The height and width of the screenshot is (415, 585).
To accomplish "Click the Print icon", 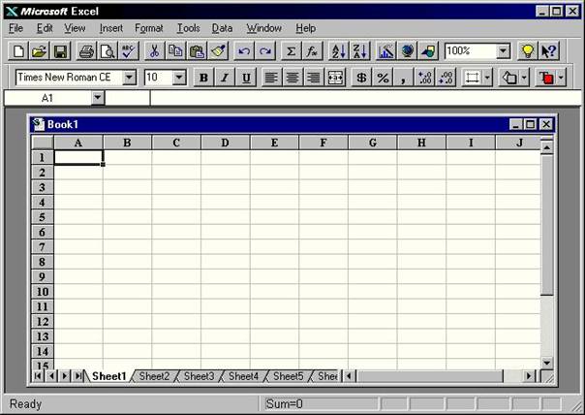I will (x=86, y=51).
